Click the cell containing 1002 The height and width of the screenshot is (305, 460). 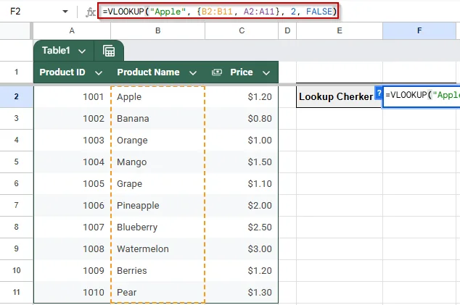click(x=72, y=118)
